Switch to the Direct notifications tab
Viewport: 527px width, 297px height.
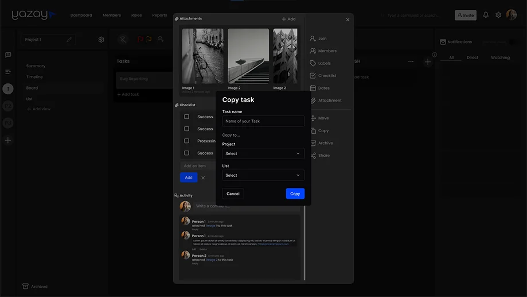coord(473,57)
